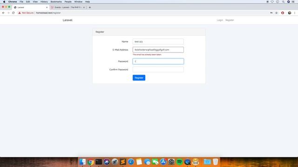Focus the E-Mail Address input field
This screenshot has width=298, height=167.
(158, 50)
